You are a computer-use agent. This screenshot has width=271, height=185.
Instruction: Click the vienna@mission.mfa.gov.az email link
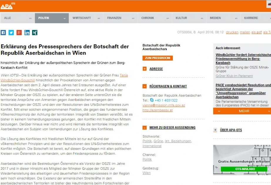(164, 105)
